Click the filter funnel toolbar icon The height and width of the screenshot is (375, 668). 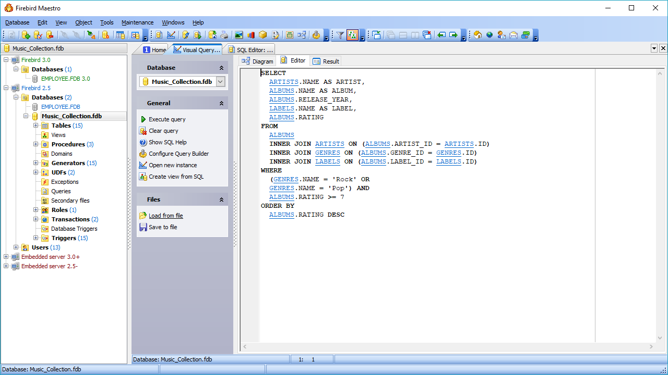point(340,35)
